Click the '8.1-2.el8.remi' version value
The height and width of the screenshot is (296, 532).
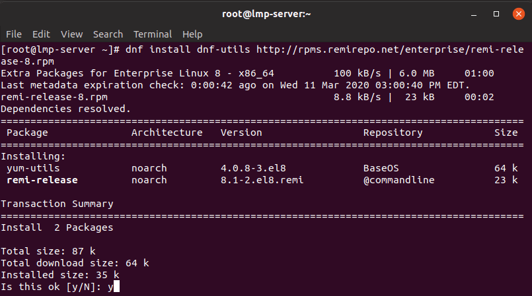(x=262, y=180)
